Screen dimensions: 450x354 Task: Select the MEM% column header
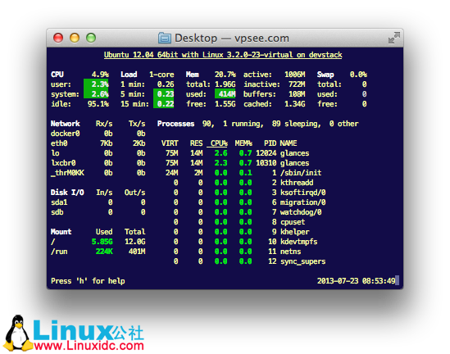click(243, 143)
